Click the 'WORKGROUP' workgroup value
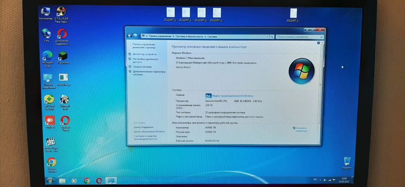405x187 pixels. pyautogui.click(x=212, y=141)
